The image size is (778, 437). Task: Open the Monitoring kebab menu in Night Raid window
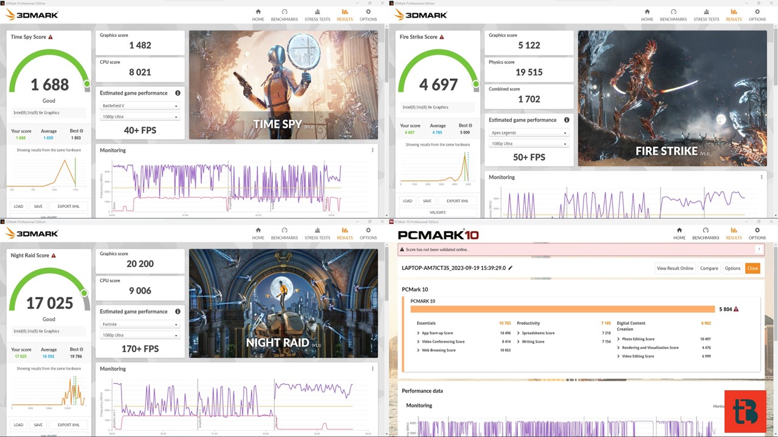(373, 369)
